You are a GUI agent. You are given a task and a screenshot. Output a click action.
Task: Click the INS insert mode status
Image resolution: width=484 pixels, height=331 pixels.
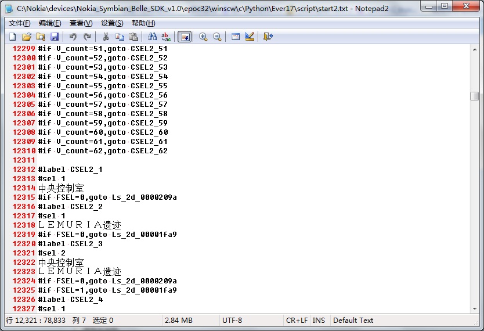[x=319, y=321]
